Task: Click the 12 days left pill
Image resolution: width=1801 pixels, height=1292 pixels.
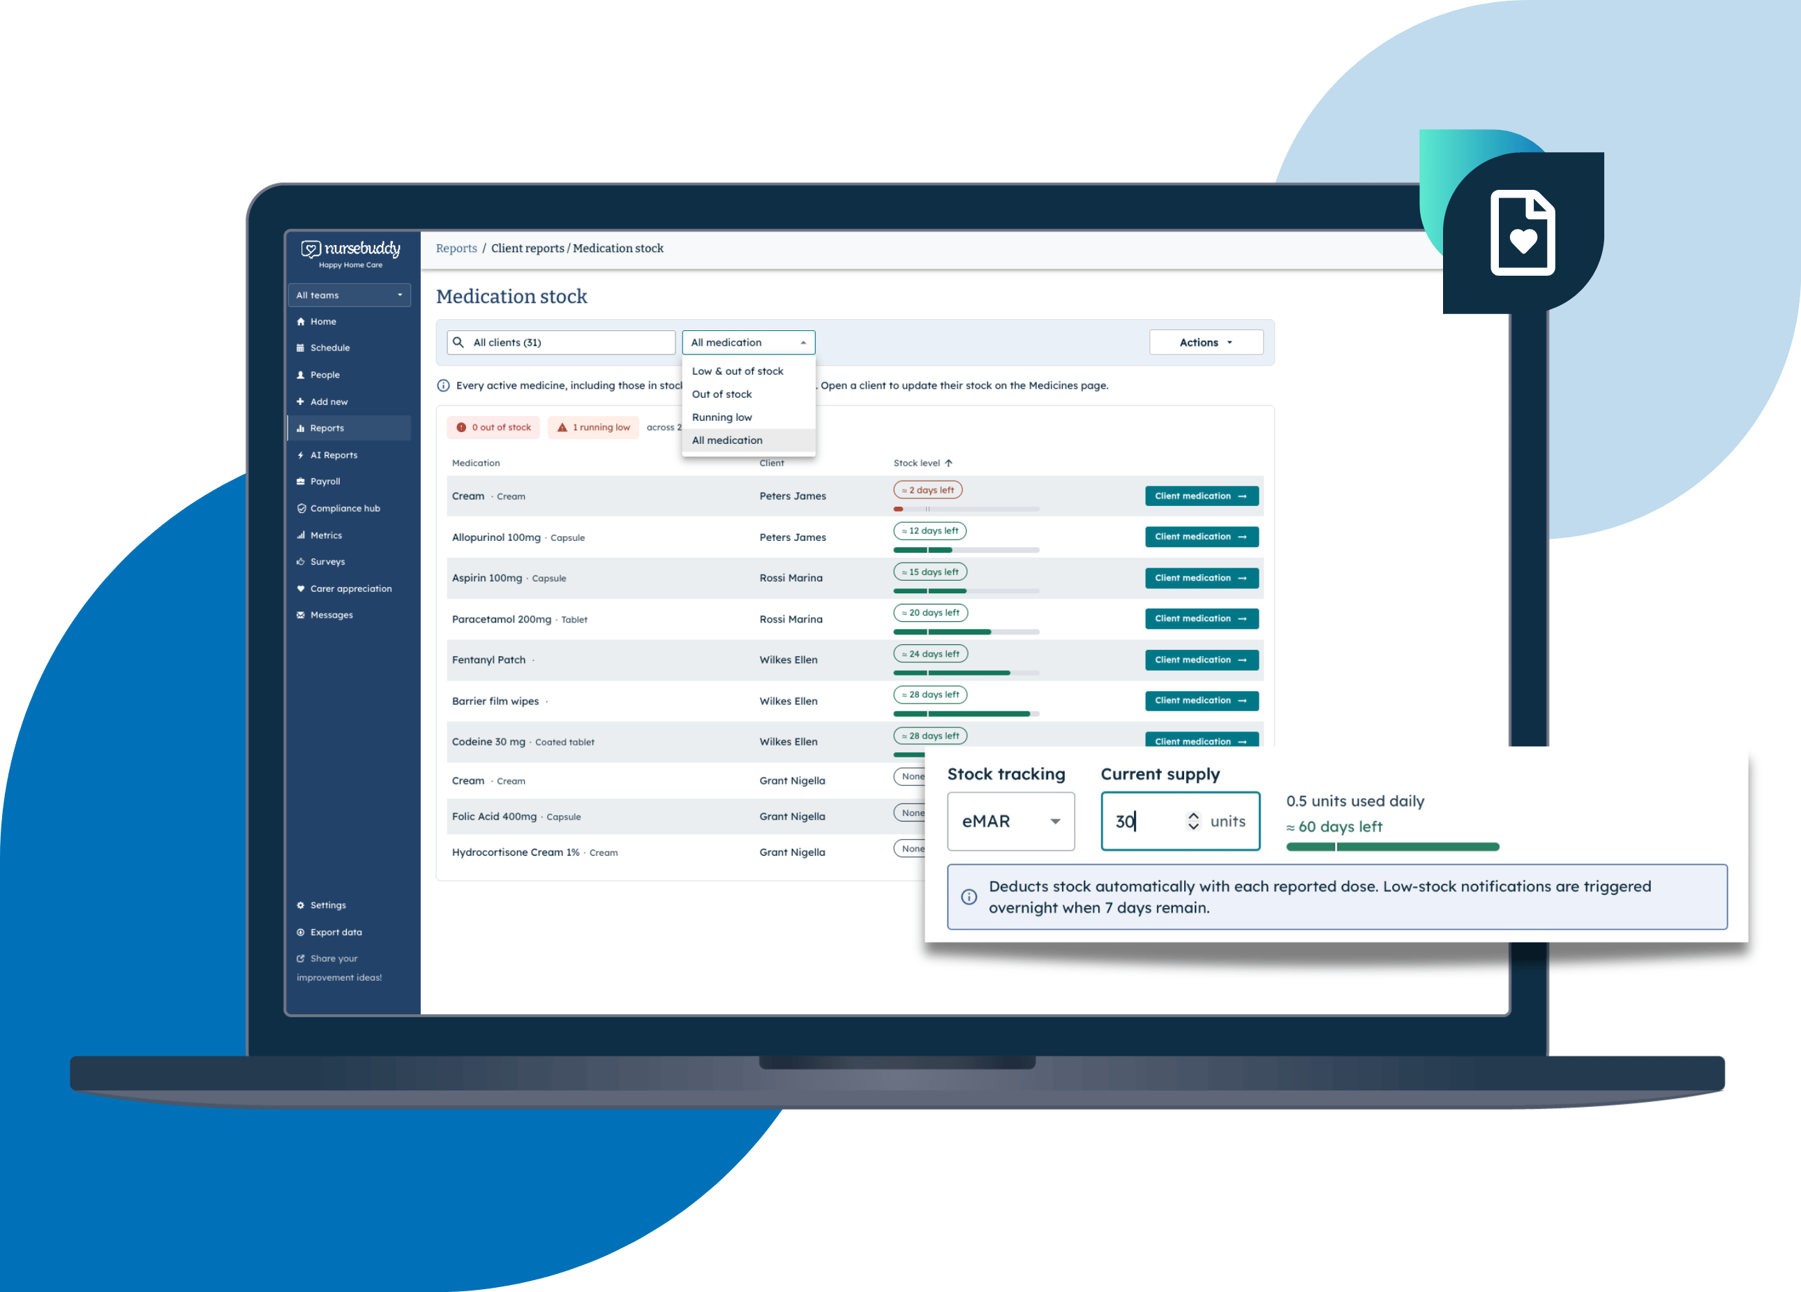Action: pos(930,530)
